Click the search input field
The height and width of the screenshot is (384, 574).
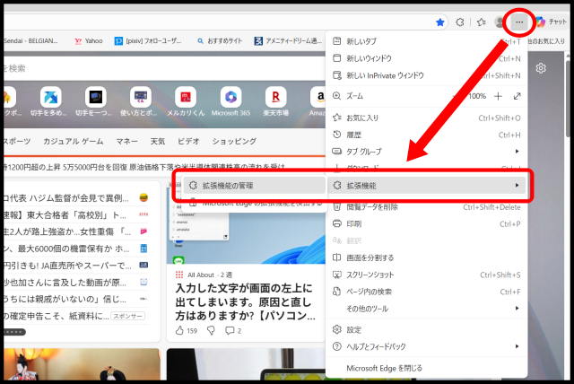163,68
